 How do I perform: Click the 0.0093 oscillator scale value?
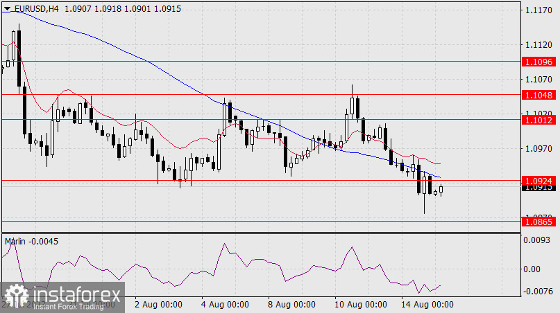[x=537, y=240]
